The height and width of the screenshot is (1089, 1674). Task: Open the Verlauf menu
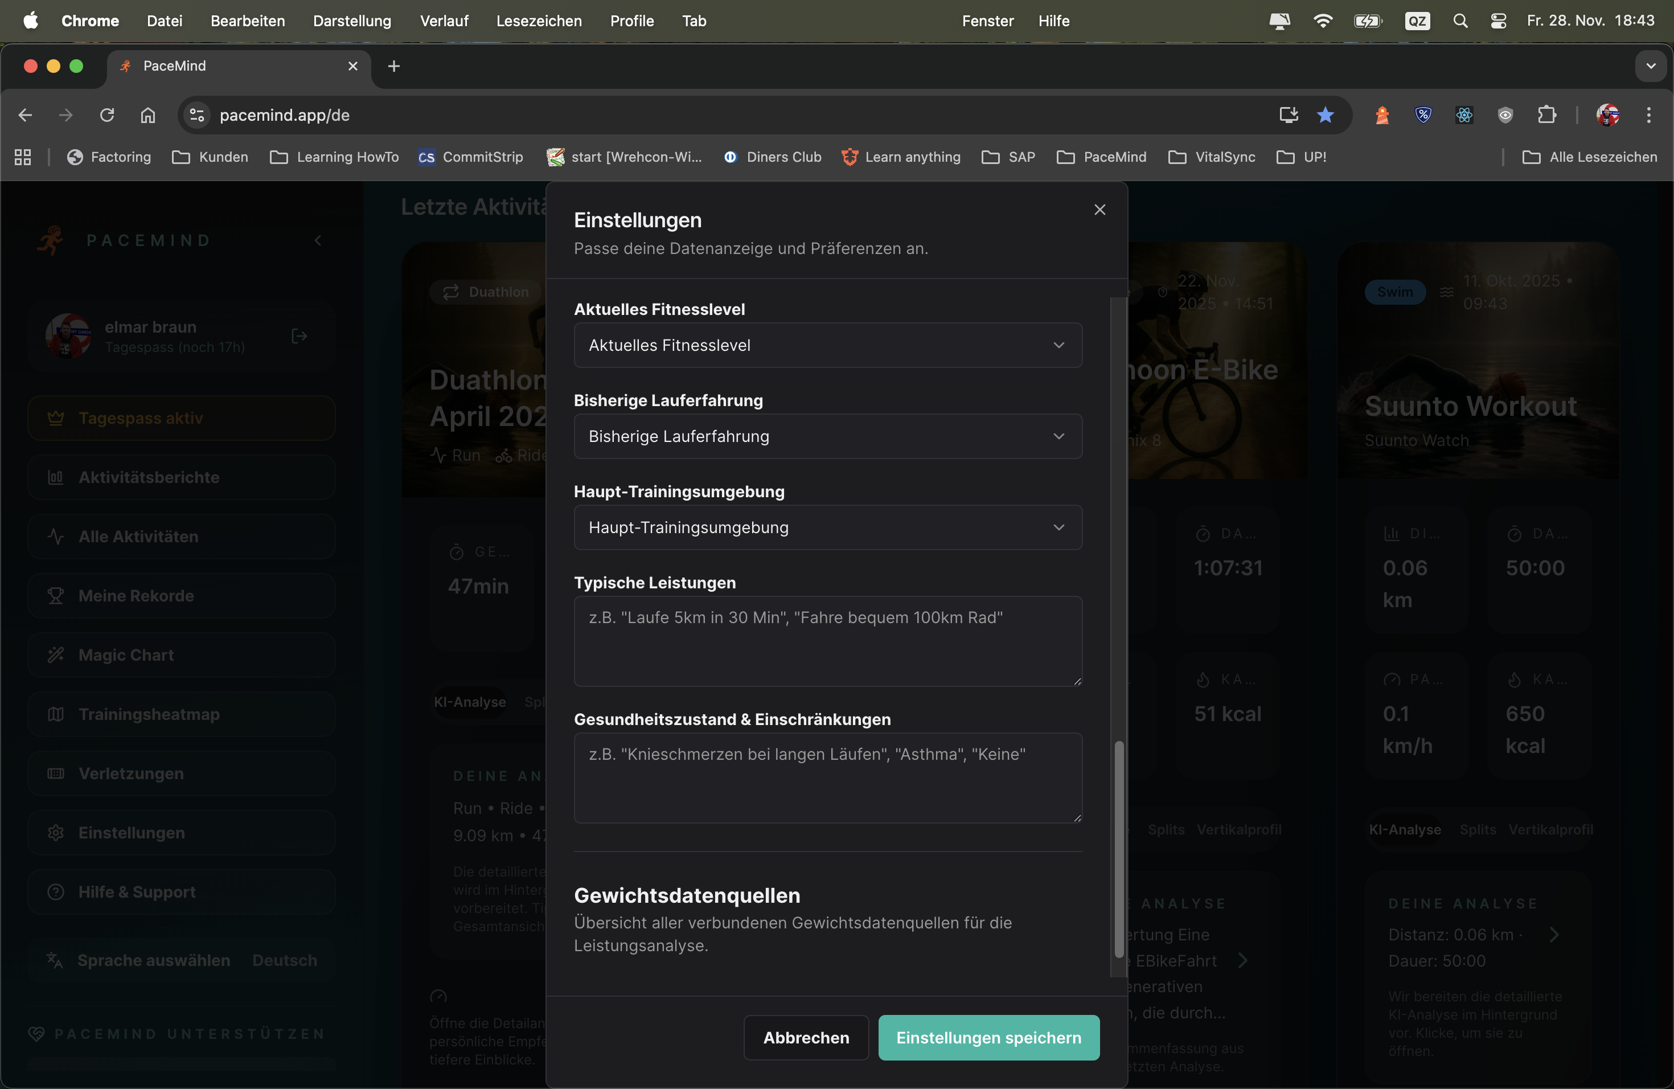tap(444, 21)
